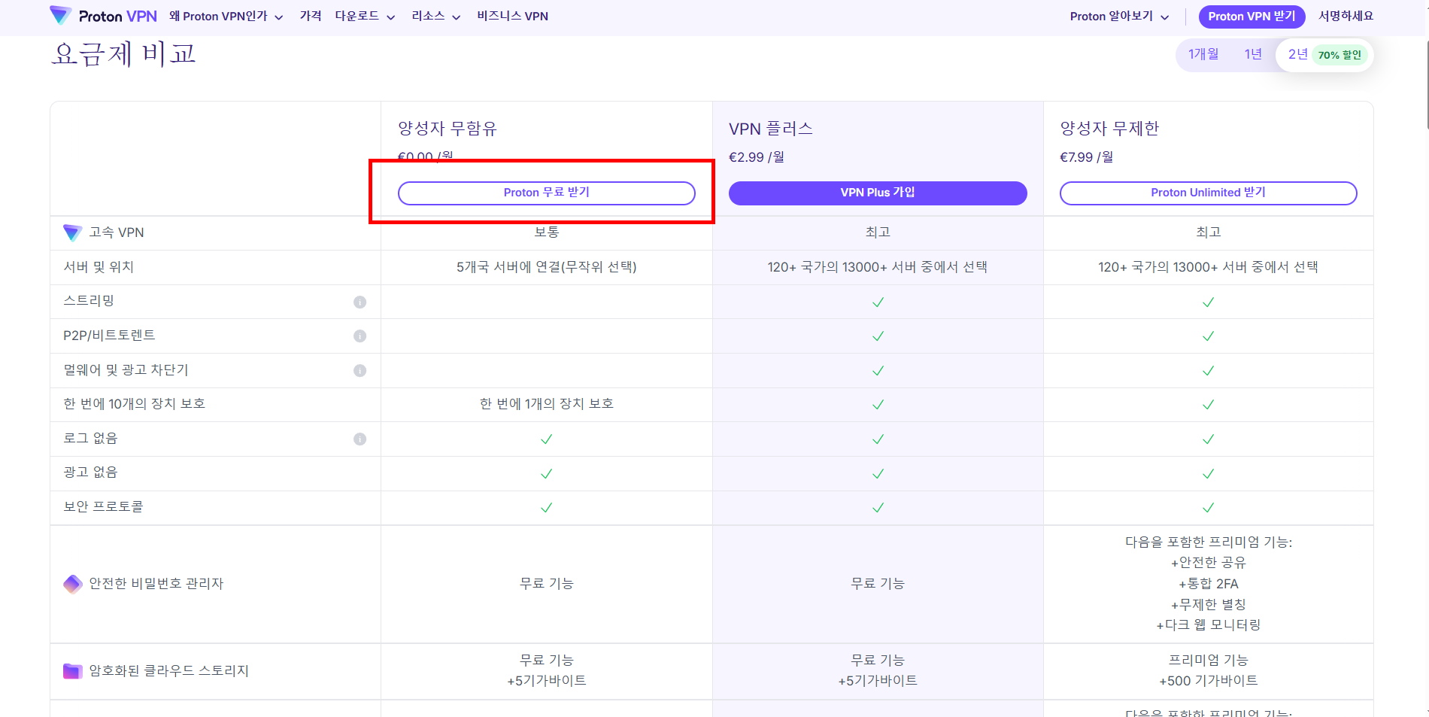Click the 로그 없음 checkmark under 양성자 무함유

coord(547,439)
